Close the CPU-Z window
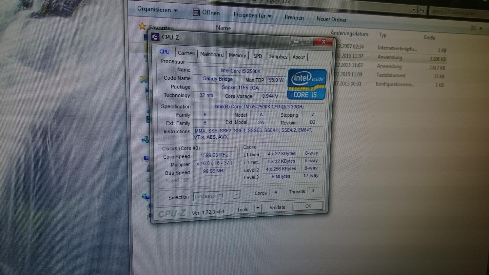The height and width of the screenshot is (275, 489). tap(323, 42)
